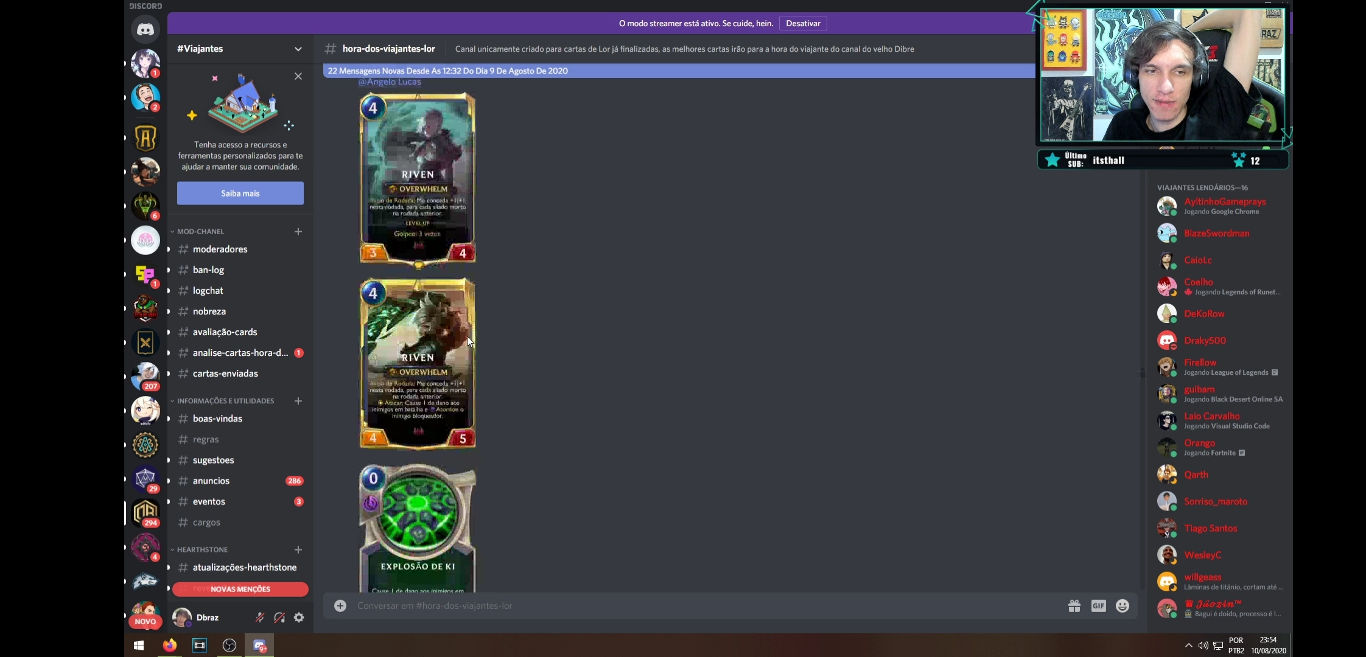Open Windows Start menu
Screen dimensions: 1366x657
[138, 645]
